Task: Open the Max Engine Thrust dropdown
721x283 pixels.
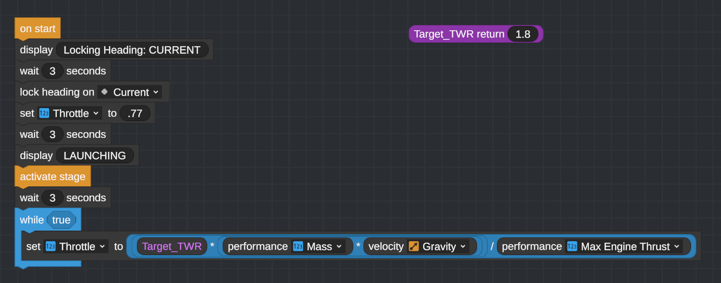Action: click(x=624, y=246)
